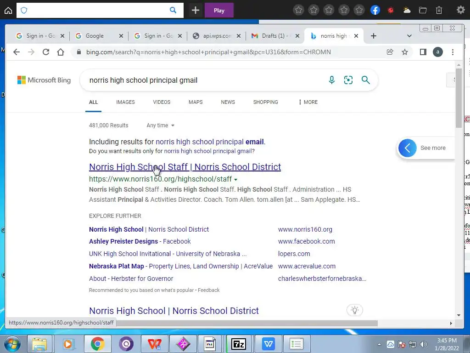Click the home icon in the top launcher bar
This screenshot has width=470, height=353.
8,11
